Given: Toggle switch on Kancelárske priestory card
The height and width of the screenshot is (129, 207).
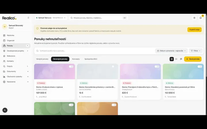Looking at the screenshot, I should pos(114,67).
